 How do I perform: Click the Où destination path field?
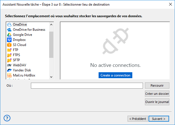pyautogui.click(x=87, y=85)
